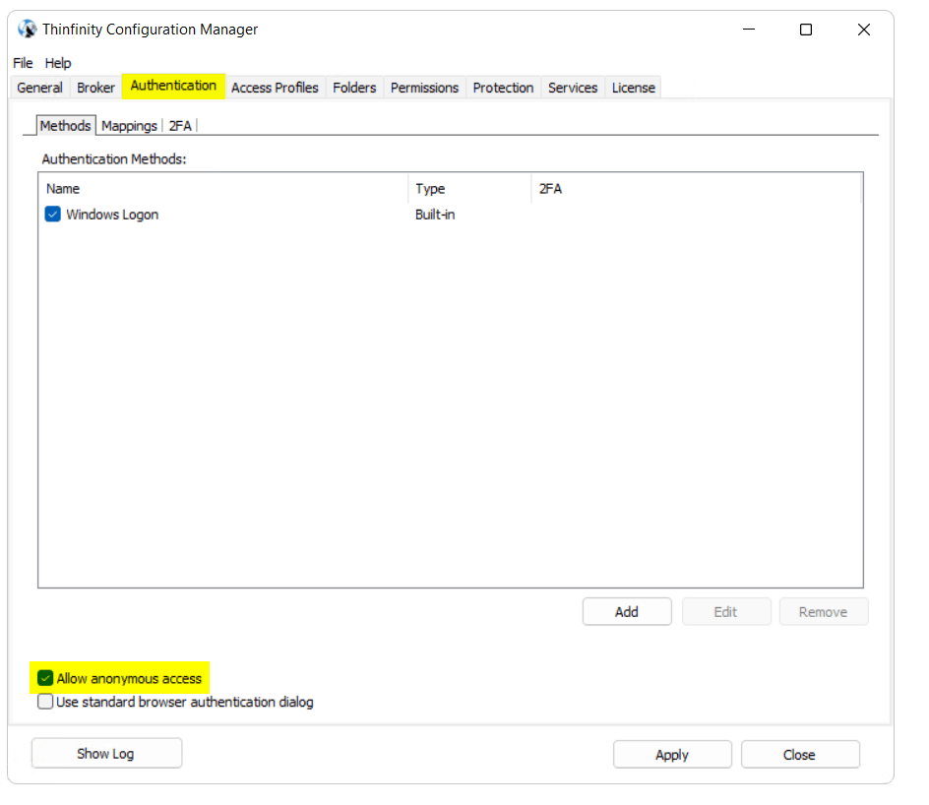This screenshot has height=805, width=929.
Task: Switch to the General tab
Action: [39, 88]
